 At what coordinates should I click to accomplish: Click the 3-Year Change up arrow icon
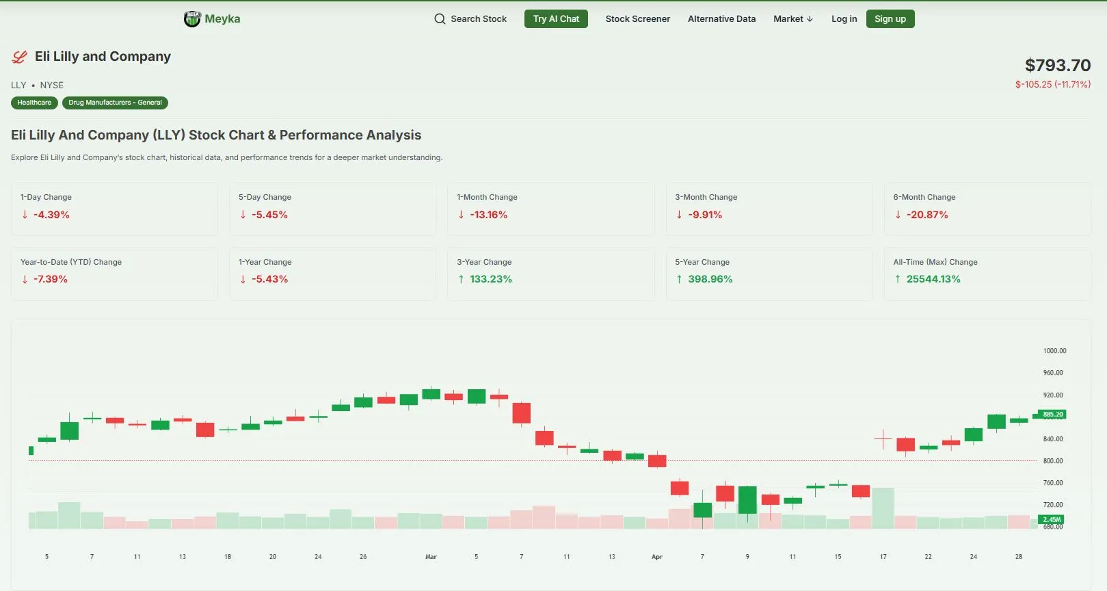coord(462,279)
